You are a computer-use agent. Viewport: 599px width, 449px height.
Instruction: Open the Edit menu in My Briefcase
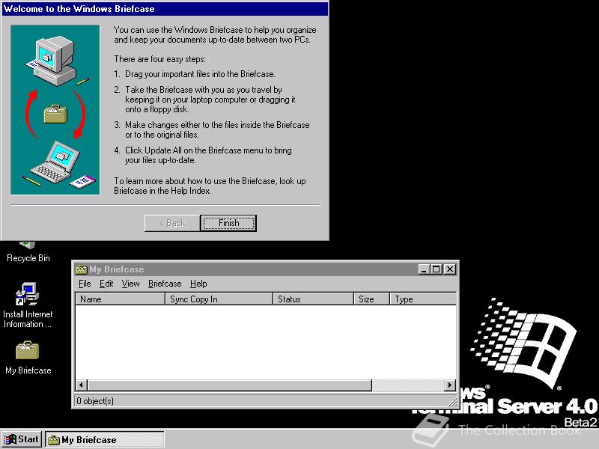click(x=106, y=284)
